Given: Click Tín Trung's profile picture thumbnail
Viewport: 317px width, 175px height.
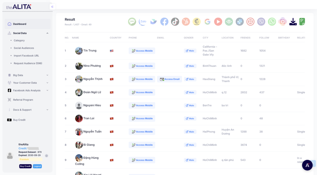Looking at the screenshot, I should coord(79,51).
